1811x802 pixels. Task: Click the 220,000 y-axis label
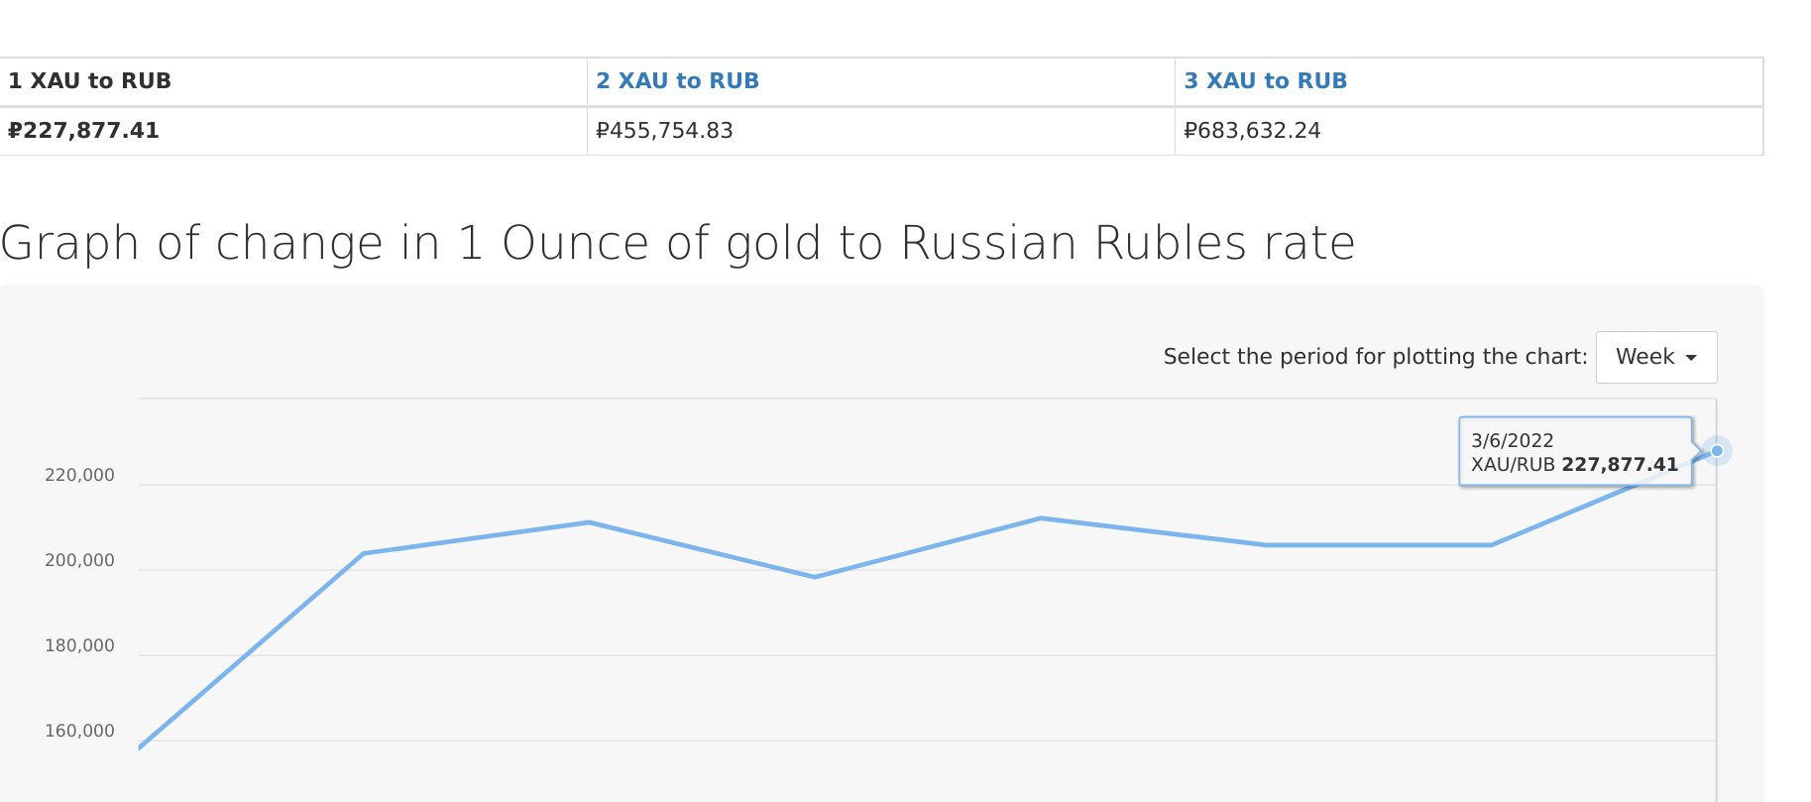[79, 475]
